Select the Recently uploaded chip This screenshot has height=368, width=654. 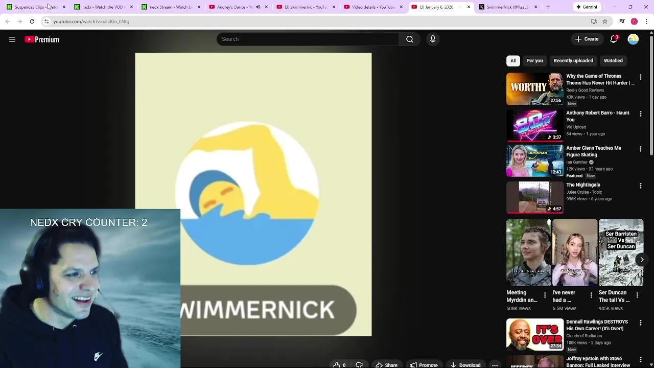(x=573, y=61)
